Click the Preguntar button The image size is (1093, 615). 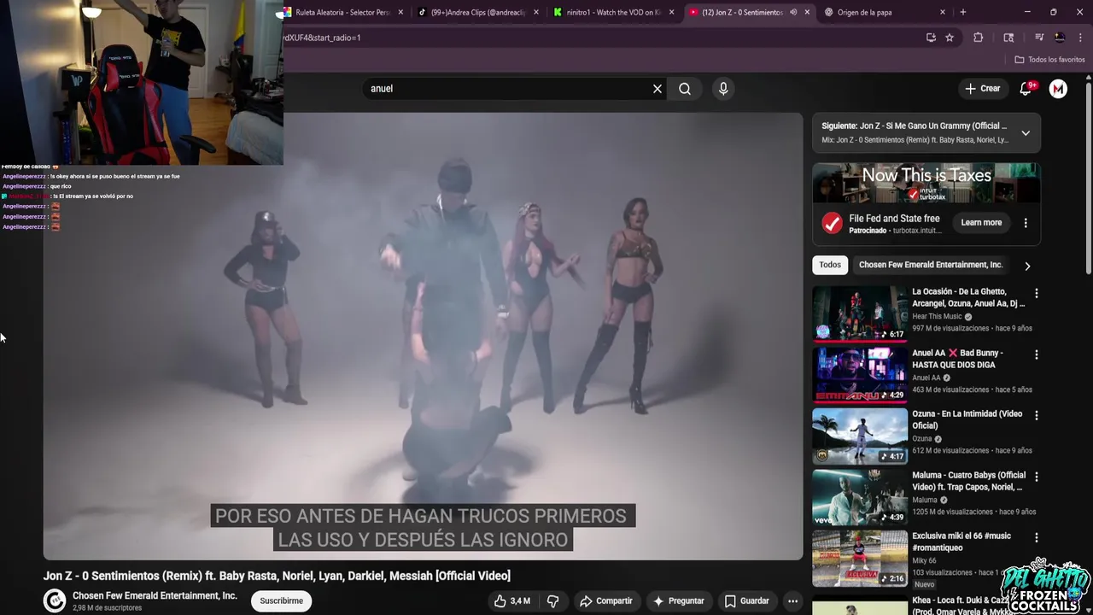pyautogui.click(x=678, y=600)
